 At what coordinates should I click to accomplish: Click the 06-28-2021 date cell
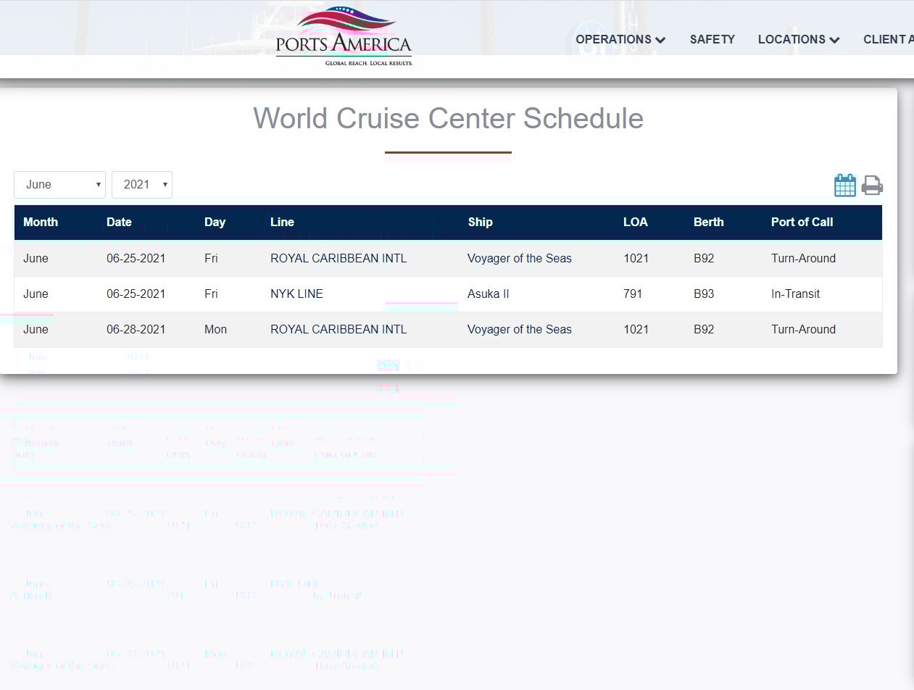click(x=136, y=330)
